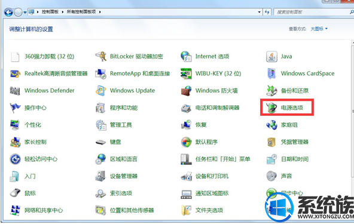The image size is (354, 224).
Task: Open the 索引选项 magnifier icon
Action: [100, 194]
